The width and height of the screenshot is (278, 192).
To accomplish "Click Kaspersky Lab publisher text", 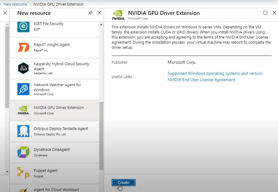I will pyautogui.click(x=43, y=73).
